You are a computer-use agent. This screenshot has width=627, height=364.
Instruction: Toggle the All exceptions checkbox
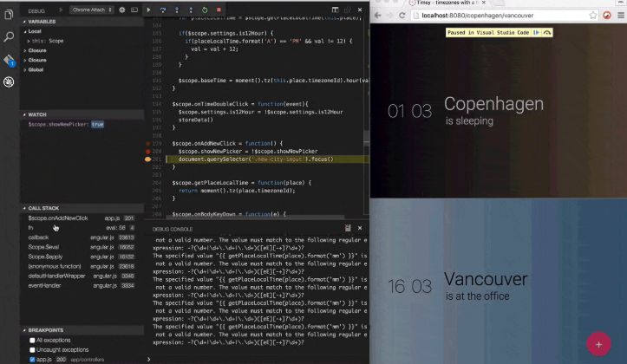click(32, 341)
